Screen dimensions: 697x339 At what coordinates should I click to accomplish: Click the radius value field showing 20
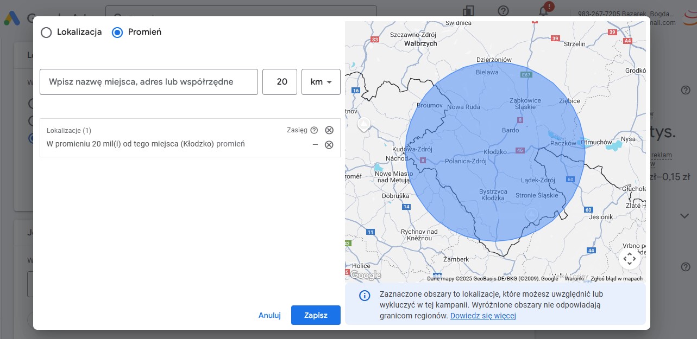[279, 82]
